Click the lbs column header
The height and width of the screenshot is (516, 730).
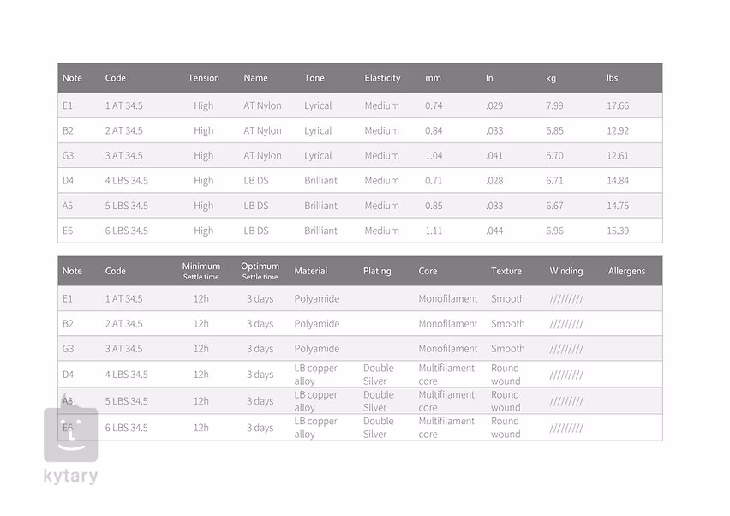(x=612, y=78)
